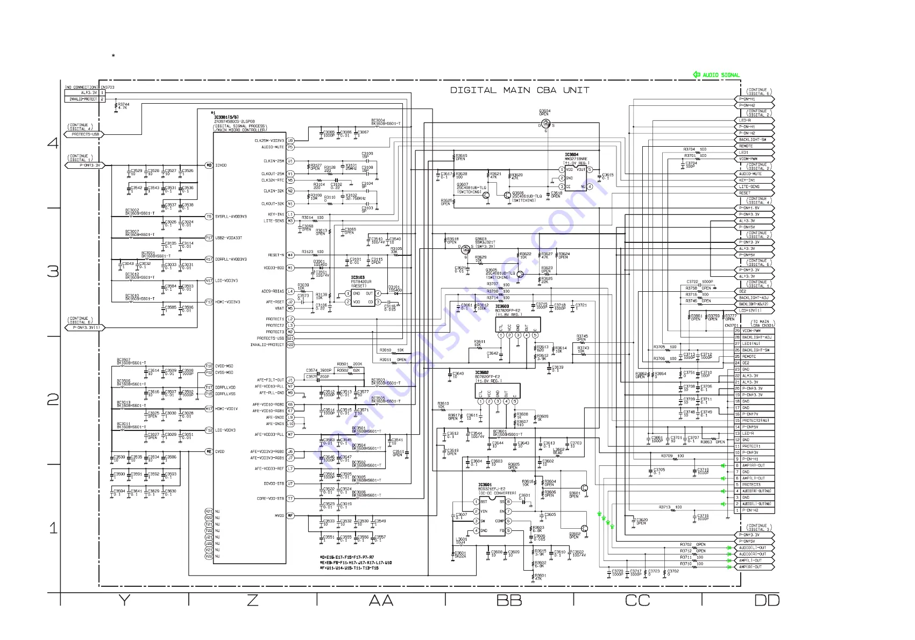Click the D3601 SK22A diode label
The image size is (915, 640).
pyautogui.click(x=460, y=555)
